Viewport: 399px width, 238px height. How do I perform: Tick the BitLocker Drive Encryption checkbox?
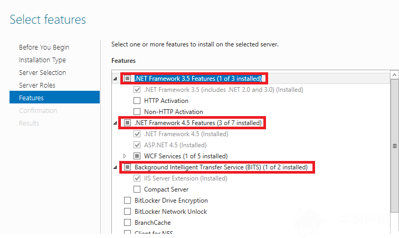(x=128, y=201)
